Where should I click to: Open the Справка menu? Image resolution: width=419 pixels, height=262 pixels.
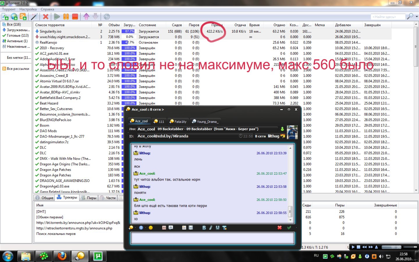(x=47, y=9)
